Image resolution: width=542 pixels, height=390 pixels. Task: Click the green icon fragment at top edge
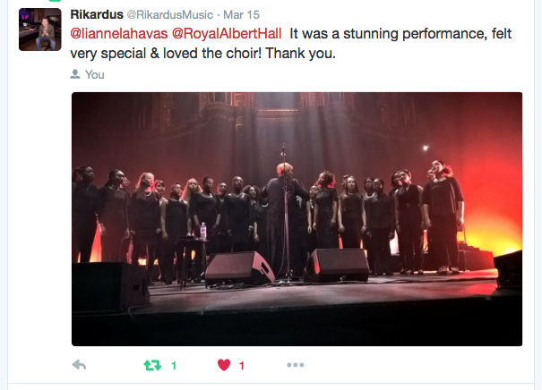(55, 1)
